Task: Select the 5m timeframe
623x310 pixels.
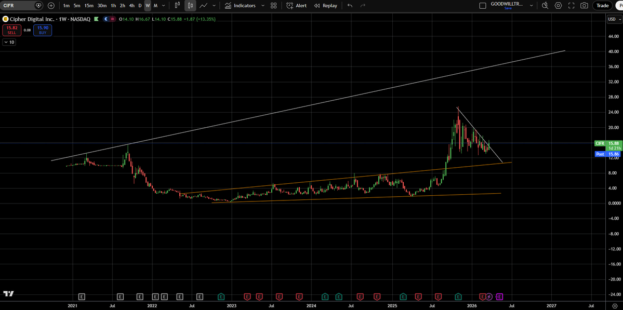Action: click(x=77, y=6)
